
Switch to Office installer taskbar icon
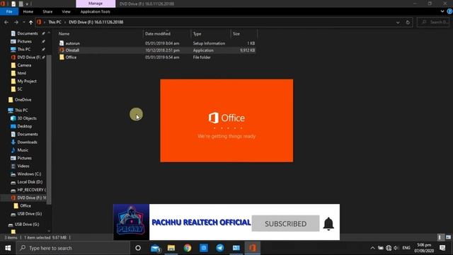(253, 248)
